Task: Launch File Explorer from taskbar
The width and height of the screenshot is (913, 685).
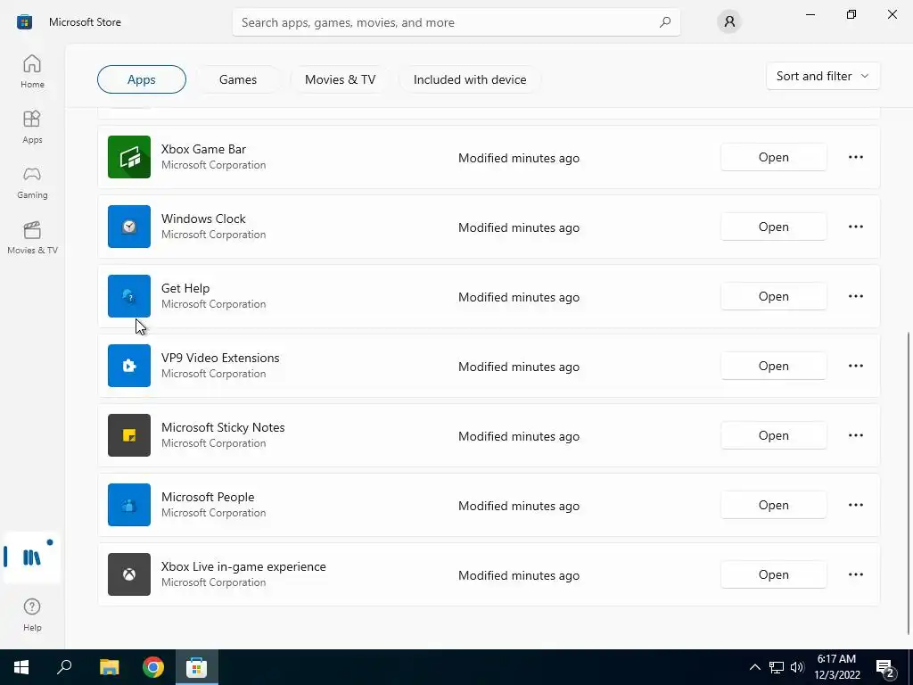Action: click(109, 667)
